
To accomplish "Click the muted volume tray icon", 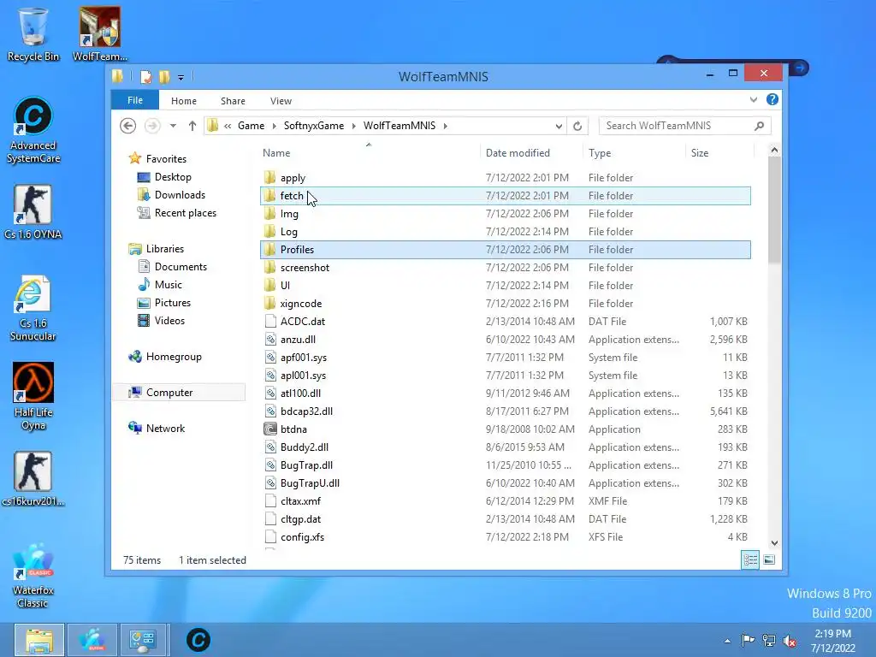I will (790, 640).
